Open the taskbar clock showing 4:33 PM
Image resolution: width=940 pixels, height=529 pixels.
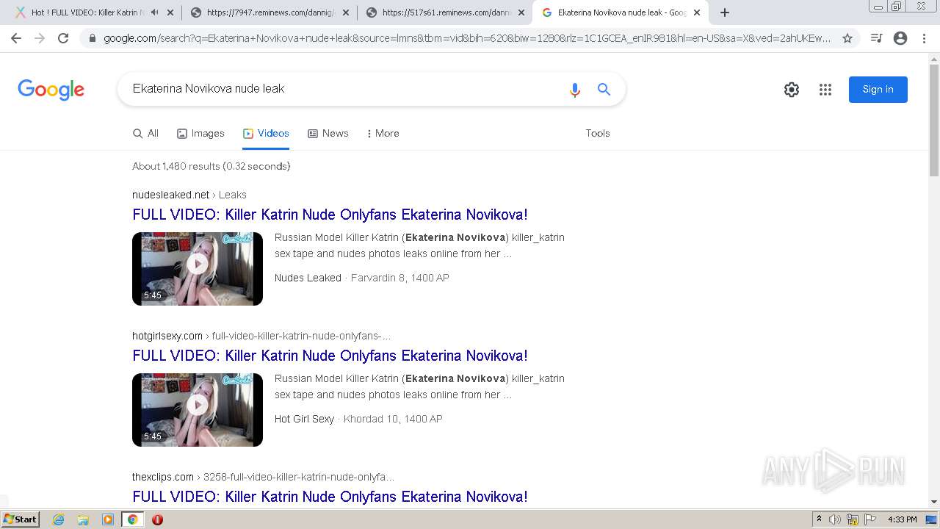tap(902, 519)
